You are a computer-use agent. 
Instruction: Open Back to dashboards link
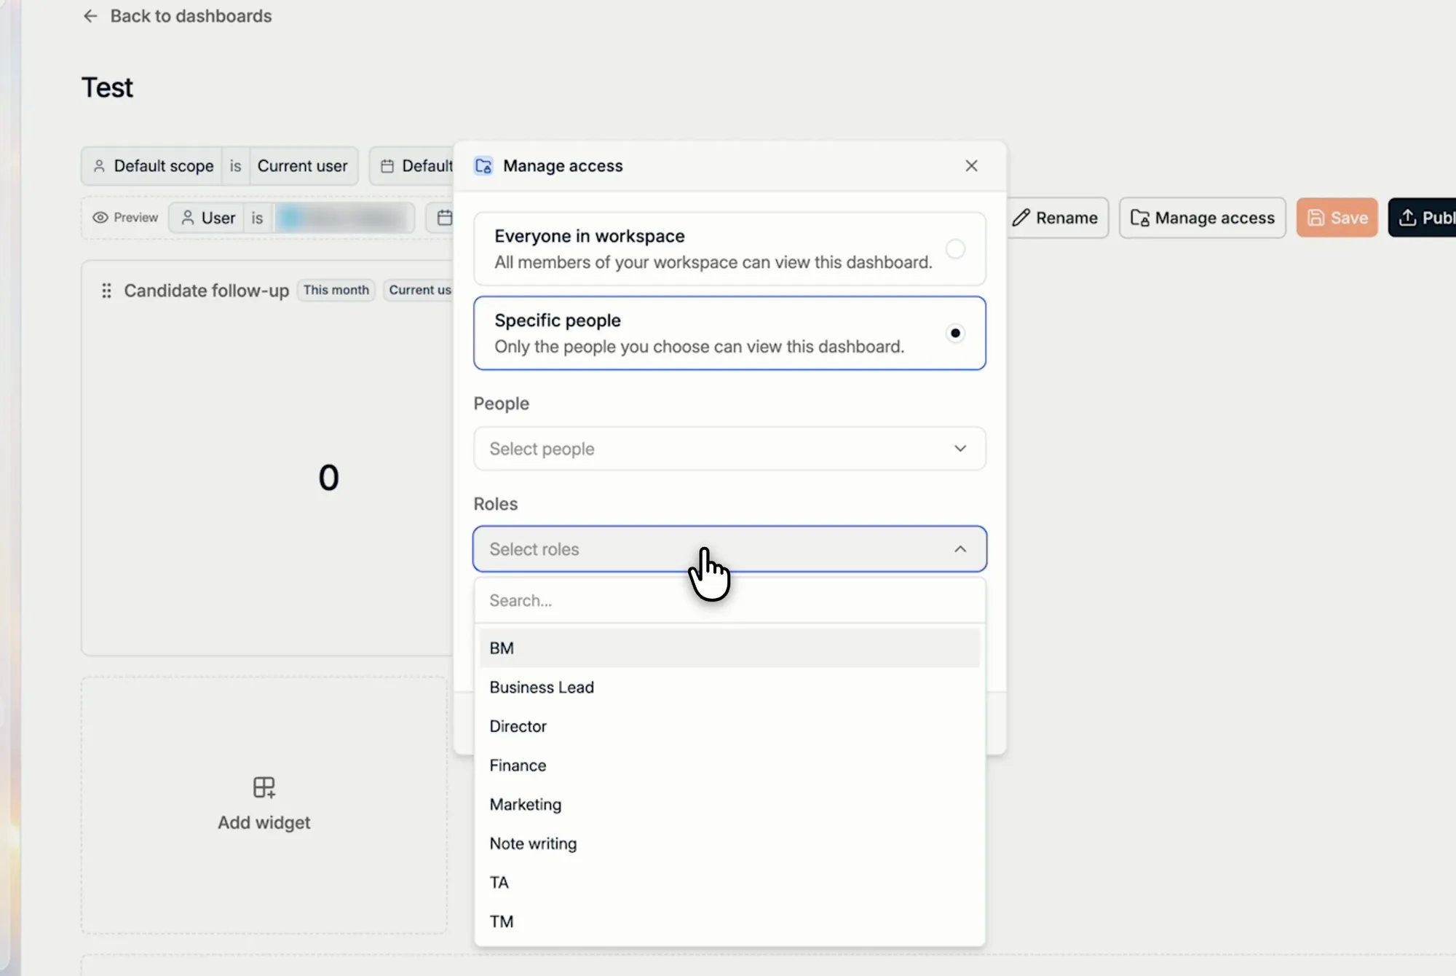click(x=191, y=16)
